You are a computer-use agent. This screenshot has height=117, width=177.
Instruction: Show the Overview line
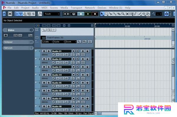coord(25,14)
